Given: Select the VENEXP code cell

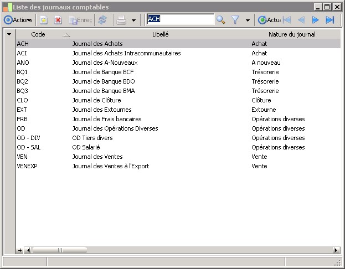Looking at the screenshot, I should [x=27, y=166].
